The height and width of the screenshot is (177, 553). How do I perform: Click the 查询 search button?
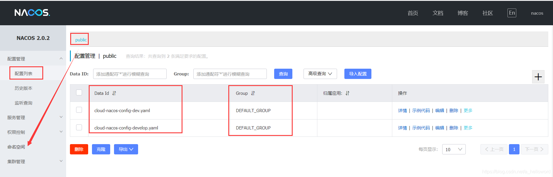click(x=283, y=74)
